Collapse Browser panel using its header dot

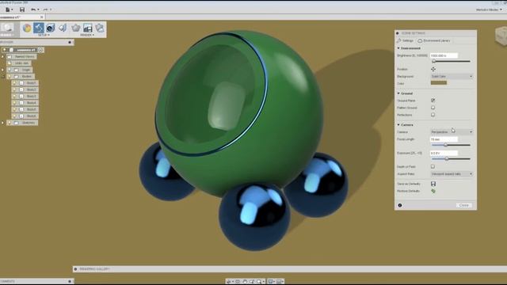(x=70, y=42)
